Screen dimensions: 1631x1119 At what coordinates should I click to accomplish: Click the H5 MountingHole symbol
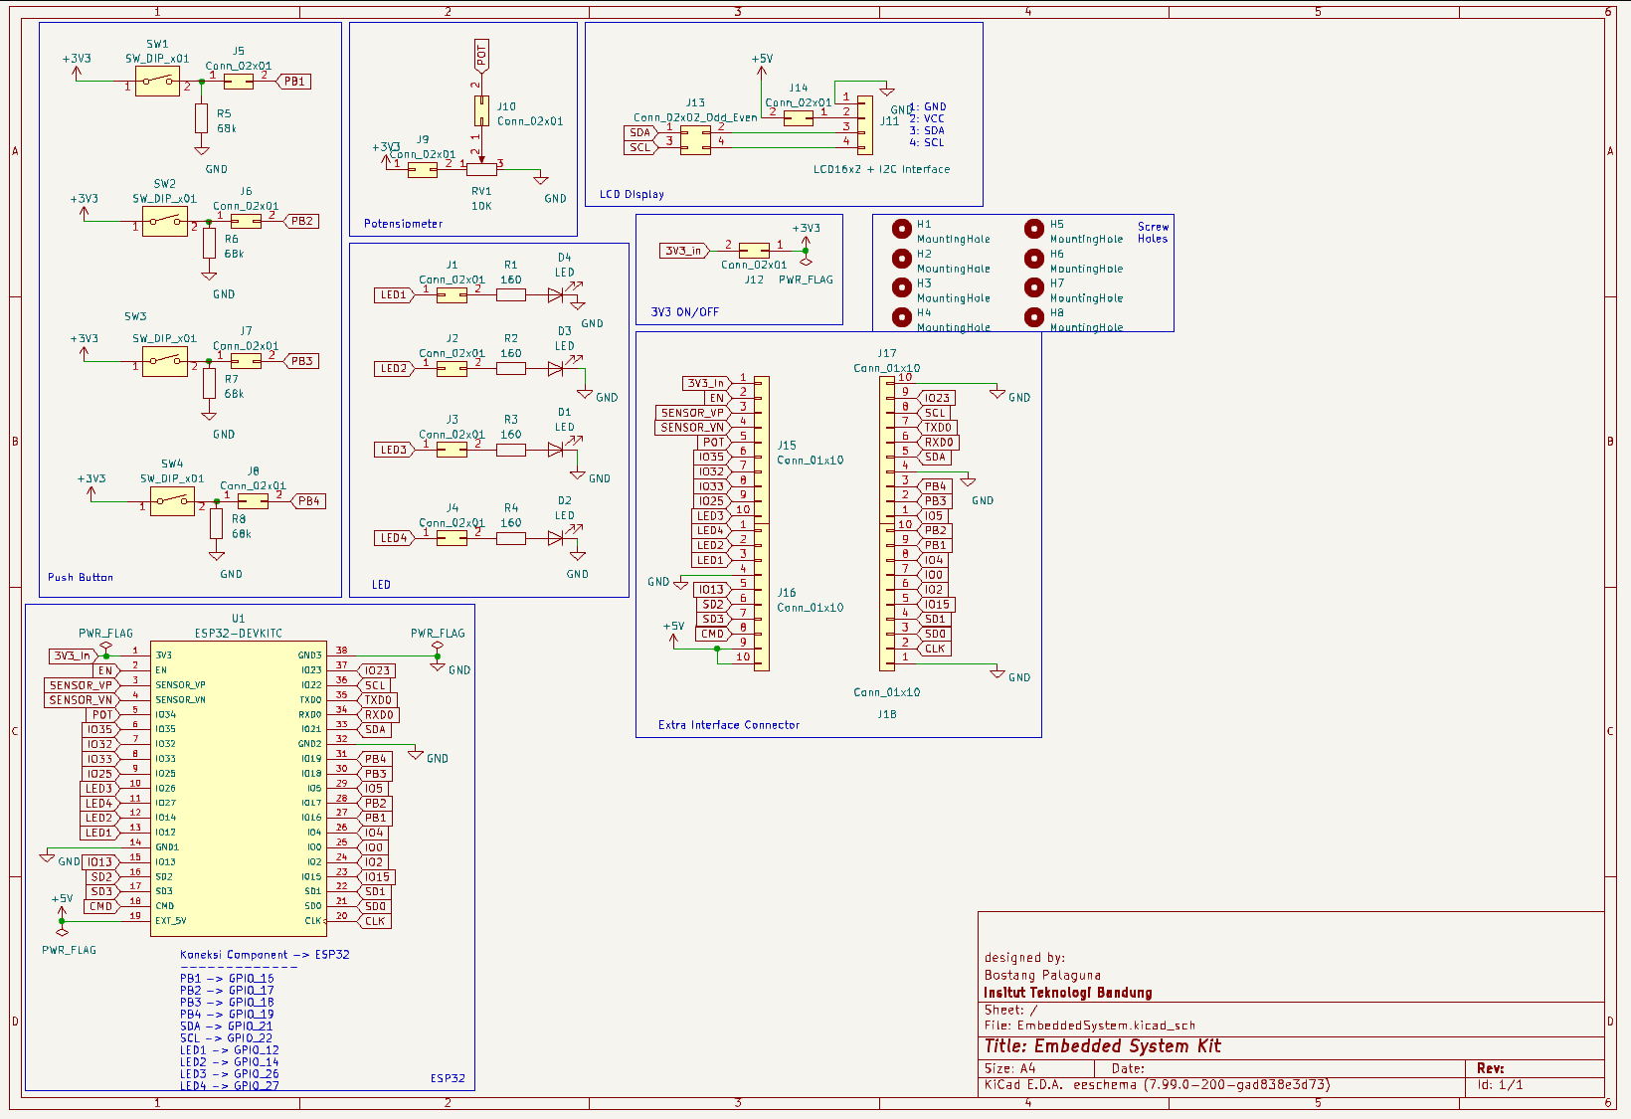pyautogui.click(x=1034, y=229)
